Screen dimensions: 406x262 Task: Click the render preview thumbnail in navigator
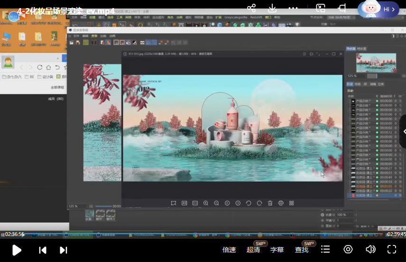tap(376, 62)
